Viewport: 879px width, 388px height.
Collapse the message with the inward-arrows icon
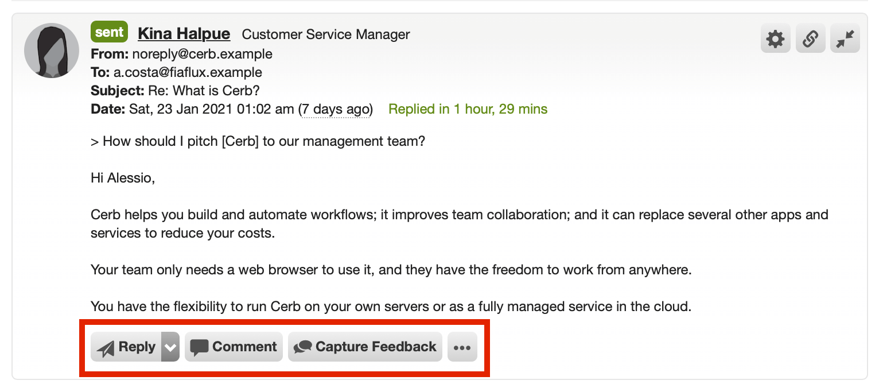pyautogui.click(x=845, y=39)
